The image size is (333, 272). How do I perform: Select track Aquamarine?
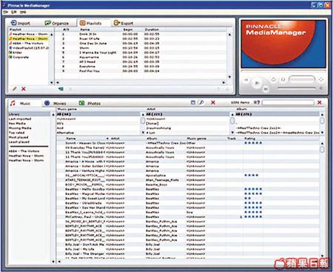89,57
